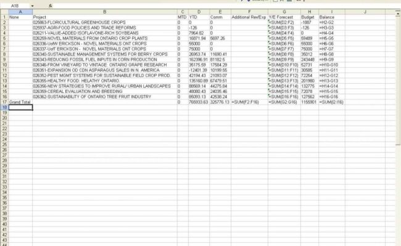Select column F header
The image size is (401, 246).
tap(249, 12)
